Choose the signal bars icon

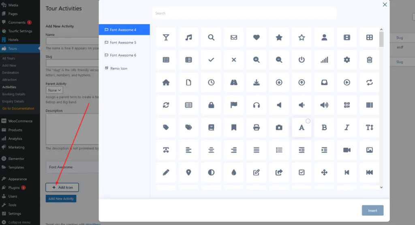coord(324,60)
